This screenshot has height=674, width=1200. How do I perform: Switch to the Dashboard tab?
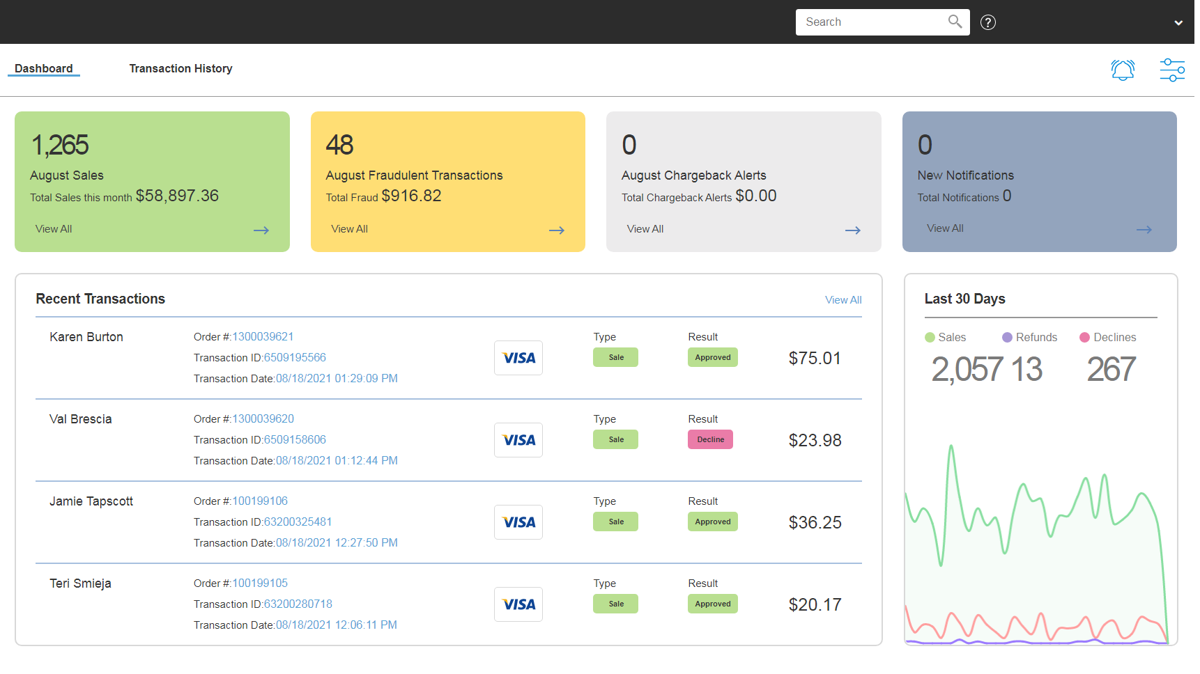[x=44, y=68]
